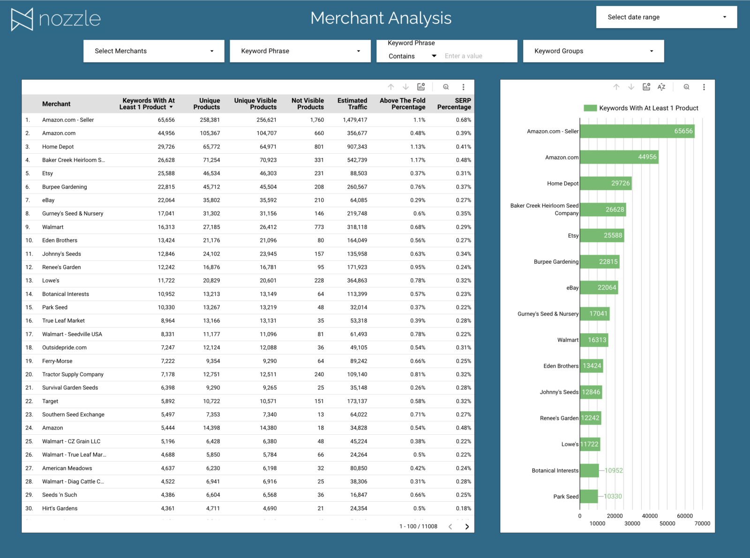Open the three-dot options menu on the bar chart
The image size is (750, 558).
pyautogui.click(x=704, y=87)
